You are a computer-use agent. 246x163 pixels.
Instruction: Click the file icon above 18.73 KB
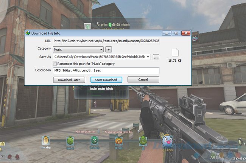(x=175, y=52)
